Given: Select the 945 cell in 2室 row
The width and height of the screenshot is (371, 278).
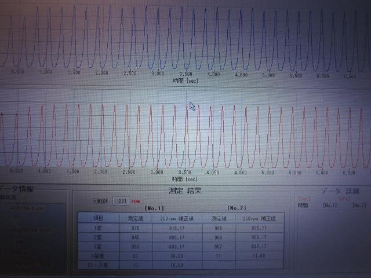Looking at the screenshot, I should tap(136, 237).
